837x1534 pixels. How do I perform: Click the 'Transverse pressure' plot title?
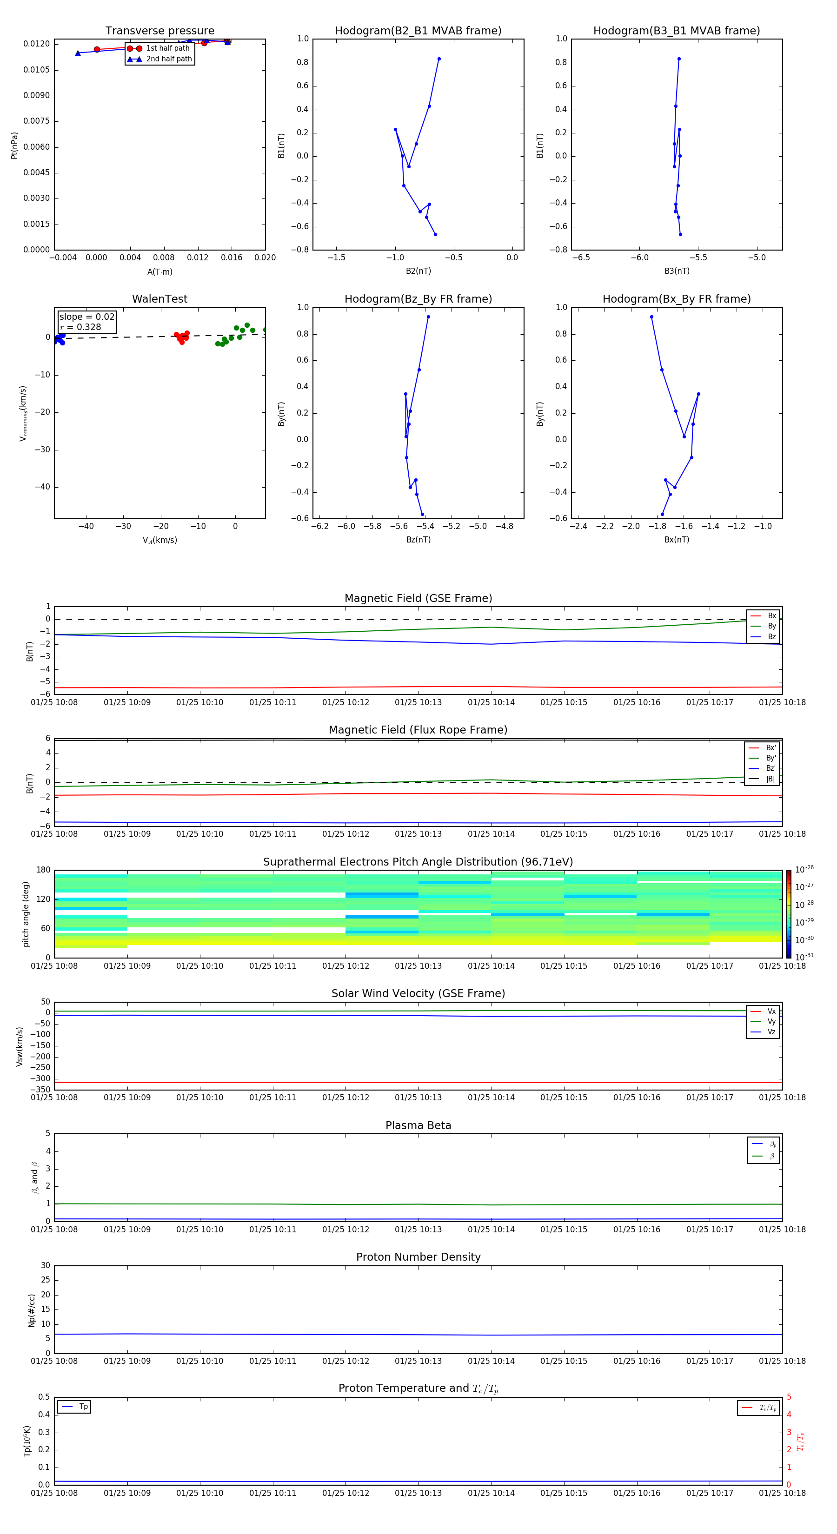pyautogui.click(x=159, y=31)
